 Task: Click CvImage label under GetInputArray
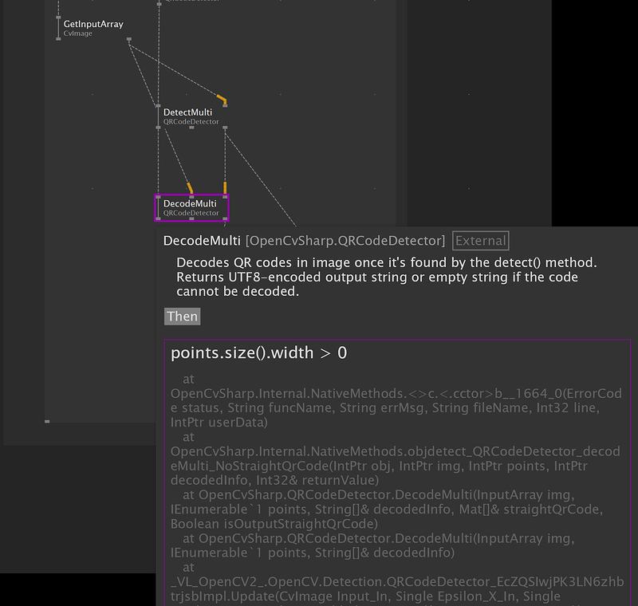(x=77, y=33)
